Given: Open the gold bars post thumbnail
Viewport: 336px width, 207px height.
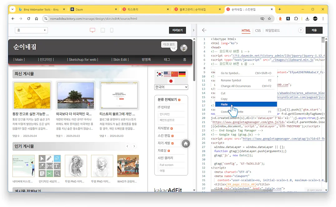Looking at the screenshot, I should (x=32, y=96).
